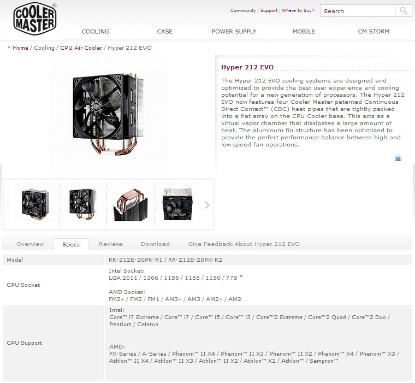Click the CPU Socket row label

pyautogui.click(x=23, y=285)
